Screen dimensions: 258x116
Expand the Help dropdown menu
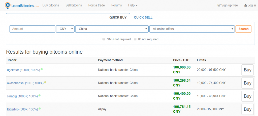click(x=133, y=5)
